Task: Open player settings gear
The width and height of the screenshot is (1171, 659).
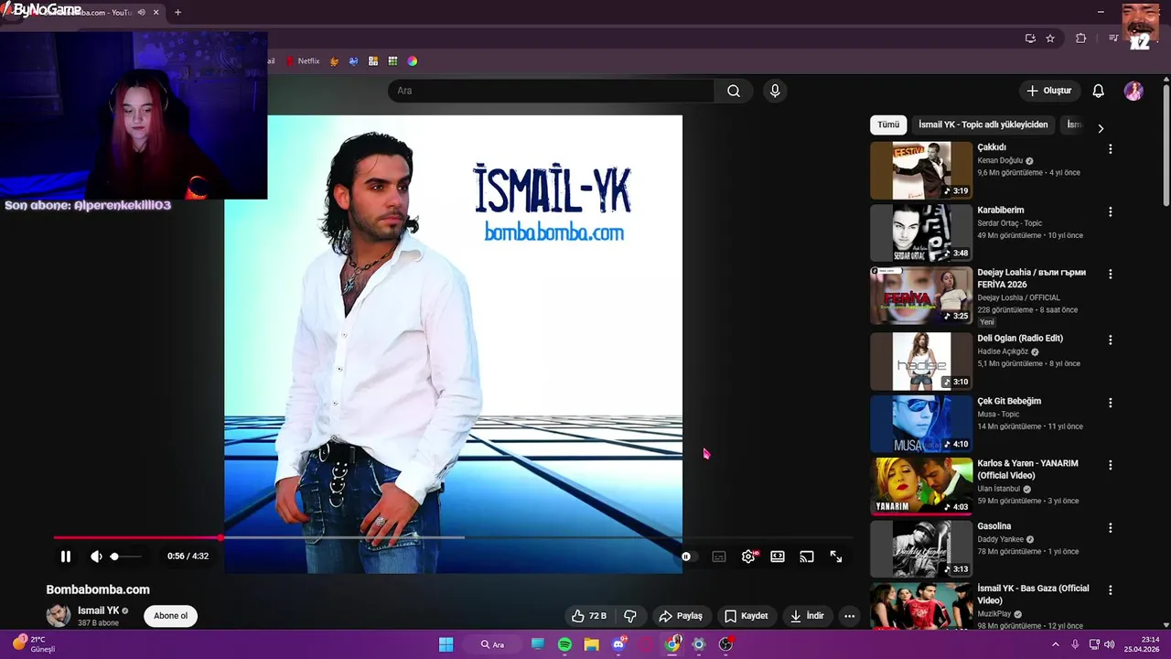Action: [x=748, y=556]
